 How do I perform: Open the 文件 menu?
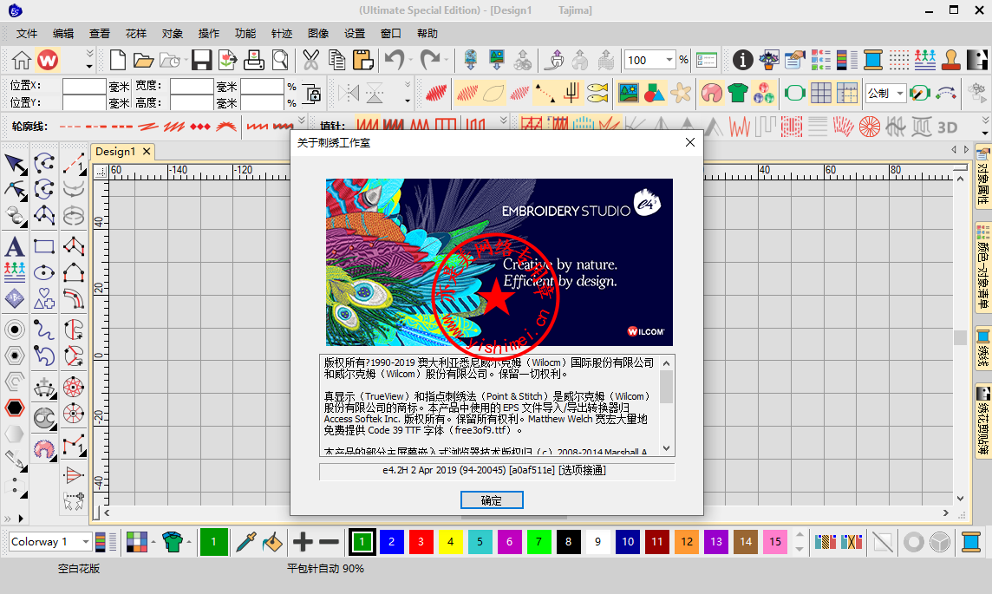(27, 34)
